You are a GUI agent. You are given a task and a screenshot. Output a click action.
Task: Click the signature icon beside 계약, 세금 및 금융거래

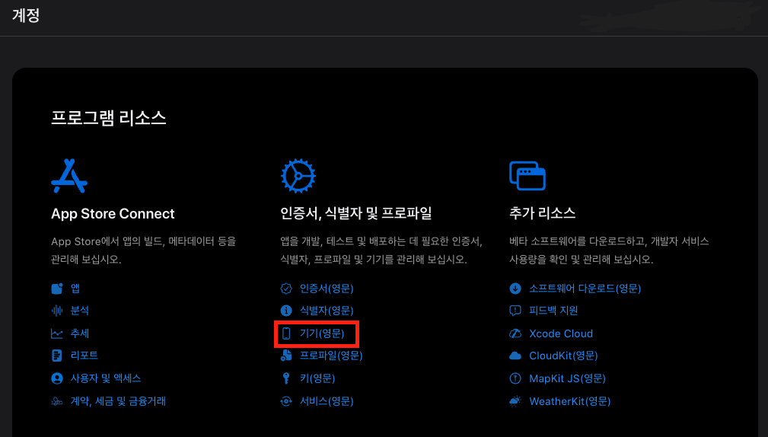click(x=57, y=401)
